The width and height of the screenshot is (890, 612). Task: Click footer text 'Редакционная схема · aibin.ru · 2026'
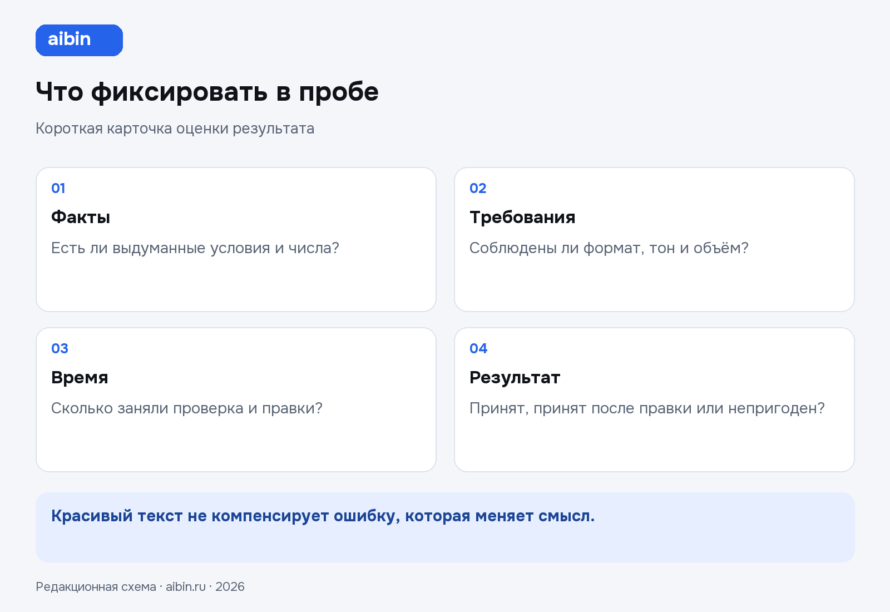pyautogui.click(x=140, y=587)
